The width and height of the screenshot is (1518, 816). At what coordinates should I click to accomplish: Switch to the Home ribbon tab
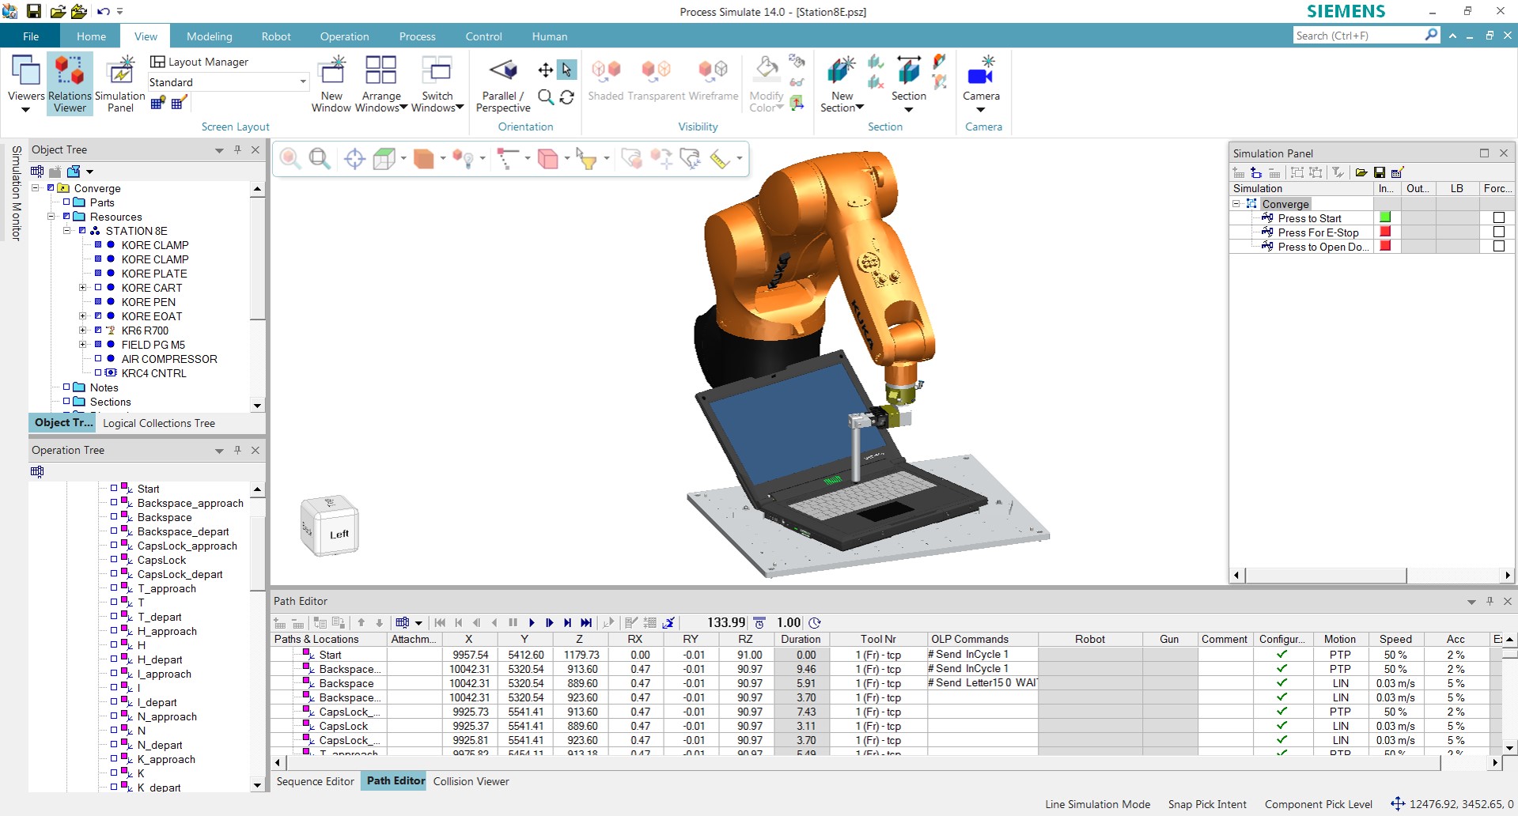click(x=91, y=36)
